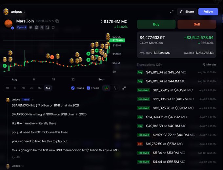Click unipcs username at page bottom

[16, 166]
